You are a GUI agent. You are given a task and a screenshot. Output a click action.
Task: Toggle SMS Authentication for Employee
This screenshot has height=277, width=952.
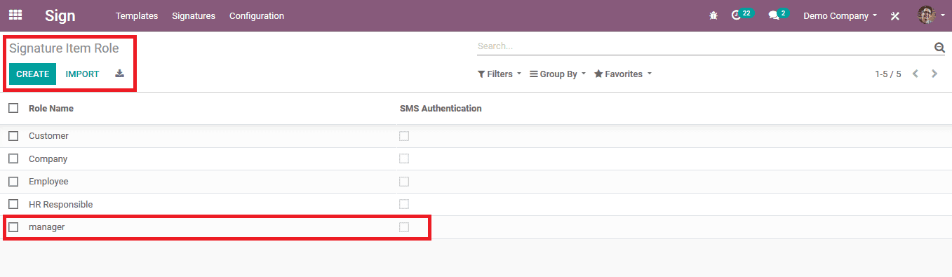tap(404, 181)
